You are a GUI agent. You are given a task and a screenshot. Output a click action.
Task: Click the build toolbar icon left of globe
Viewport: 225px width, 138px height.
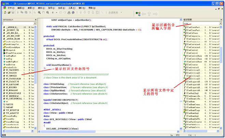(69, 13)
